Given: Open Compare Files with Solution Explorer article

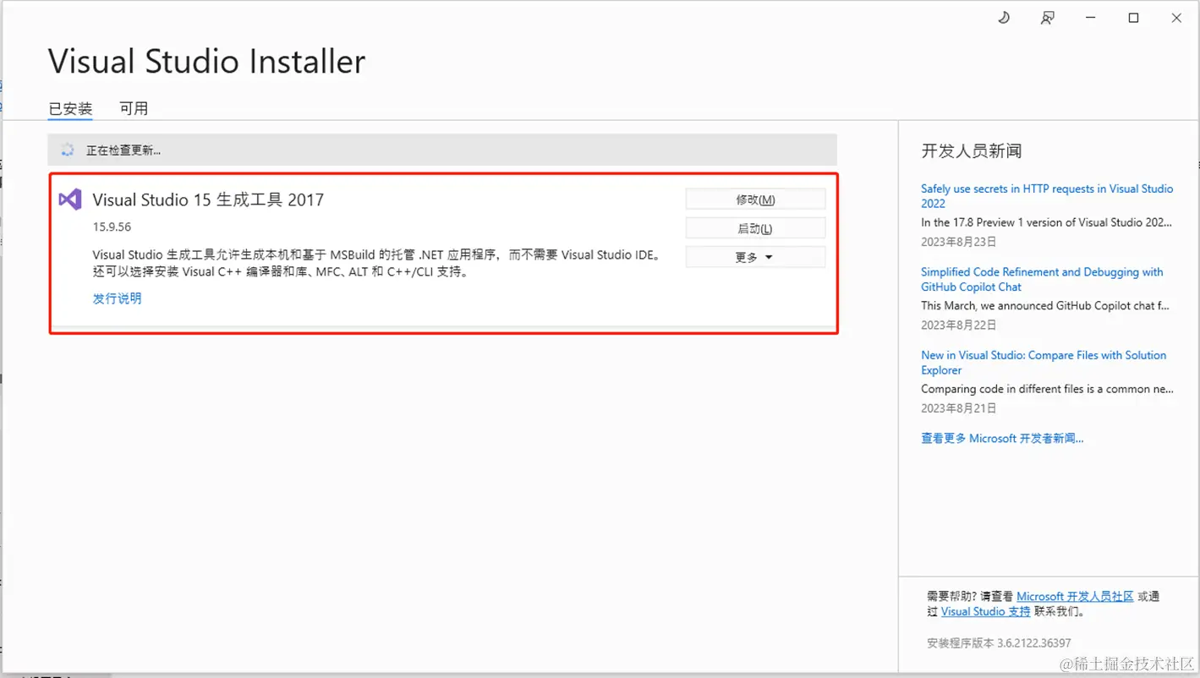Looking at the screenshot, I should point(1044,363).
